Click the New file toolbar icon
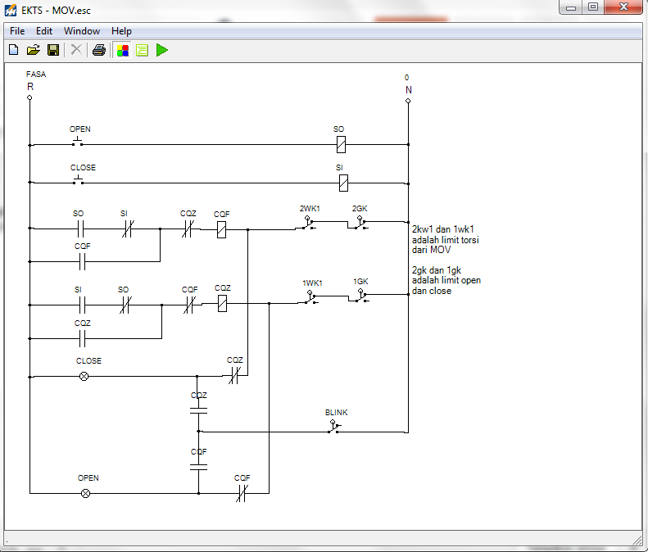This screenshot has width=648, height=552. [14, 50]
